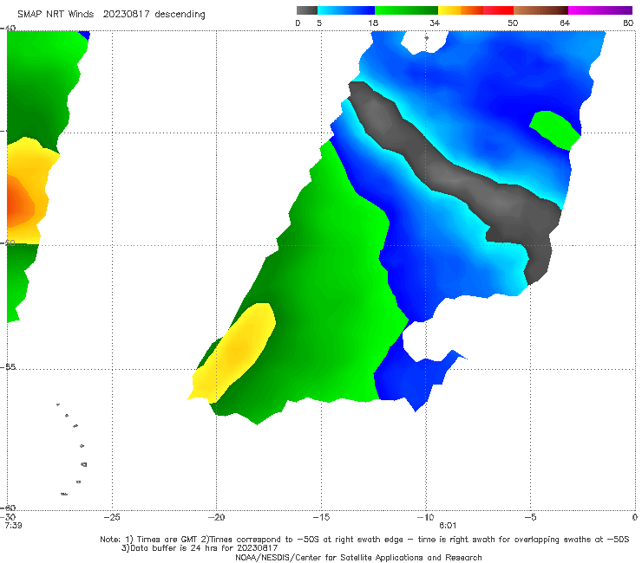Click the swath time '6:01'
642x563 pixels.
pos(448,526)
